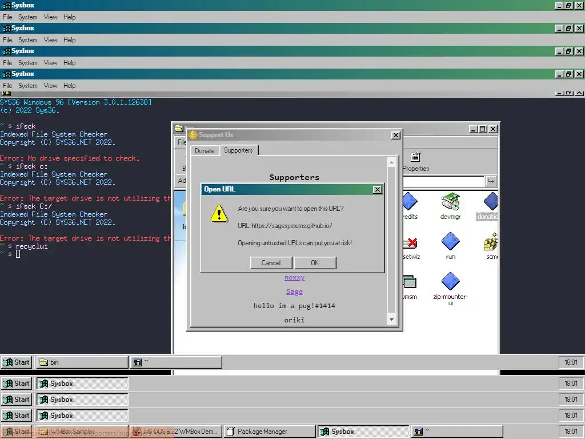
Task: Open Help menu of outermost Sysbox window
Action: click(x=69, y=17)
